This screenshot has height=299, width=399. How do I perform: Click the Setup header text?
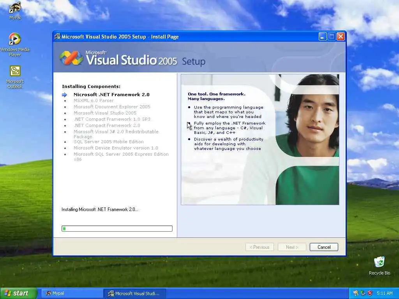(x=193, y=62)
